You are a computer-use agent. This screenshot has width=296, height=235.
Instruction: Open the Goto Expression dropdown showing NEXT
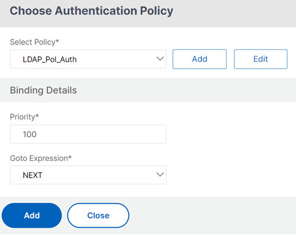[x=88, y=175]
